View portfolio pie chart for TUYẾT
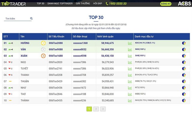The image size is (192, 115). (184, 68)
